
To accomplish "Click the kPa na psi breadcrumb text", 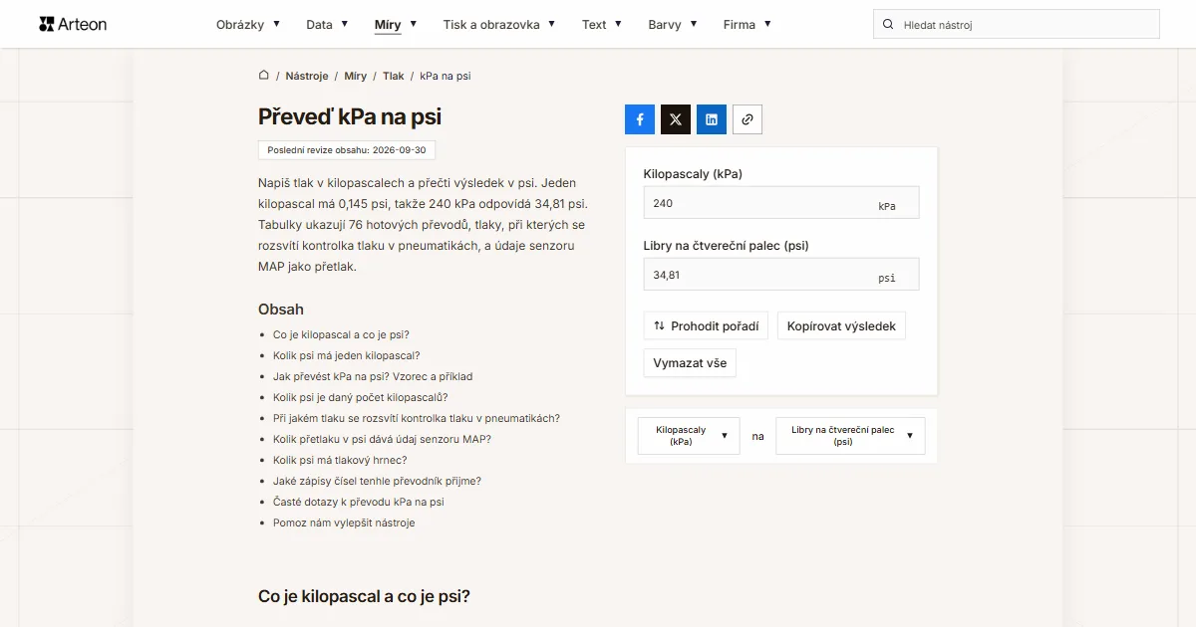I will click(x=446, y=76).
